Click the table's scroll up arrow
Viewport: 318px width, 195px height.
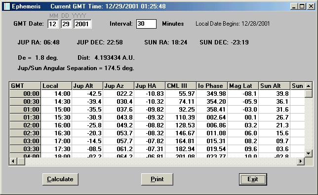coord(309,86)
